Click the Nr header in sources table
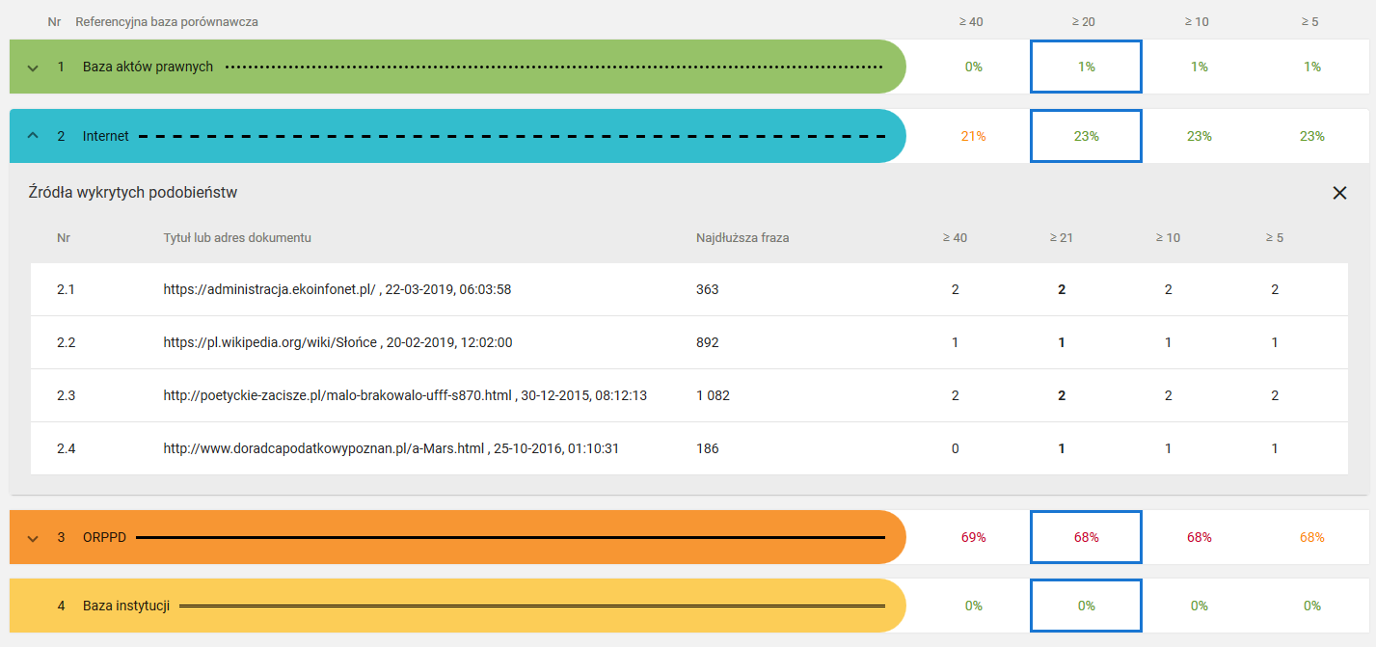1376x647 pixels. (63, 237)
